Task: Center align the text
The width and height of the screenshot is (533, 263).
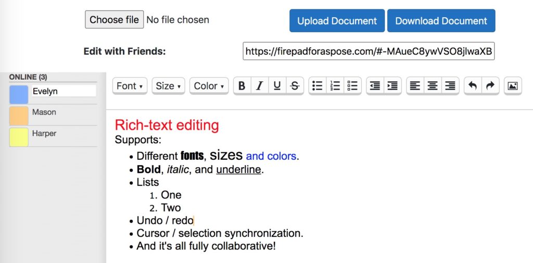Action: [x=433, y=86]
